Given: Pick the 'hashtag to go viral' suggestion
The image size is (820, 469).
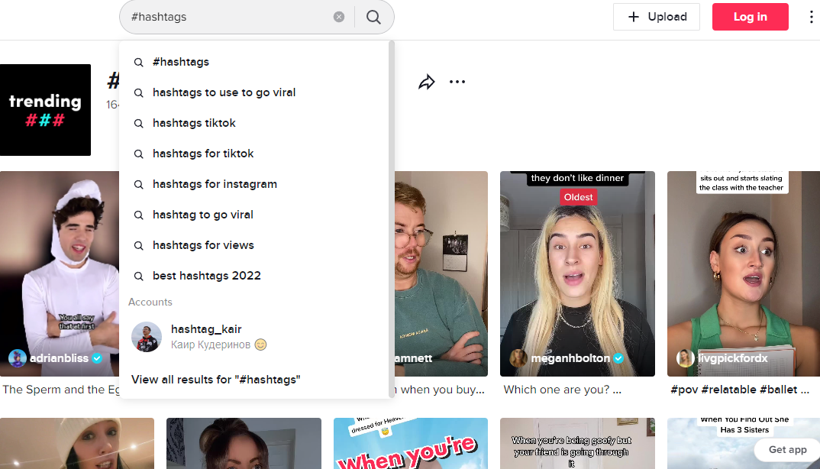Looking at the screenshot, I should click(x=254, y=215).
